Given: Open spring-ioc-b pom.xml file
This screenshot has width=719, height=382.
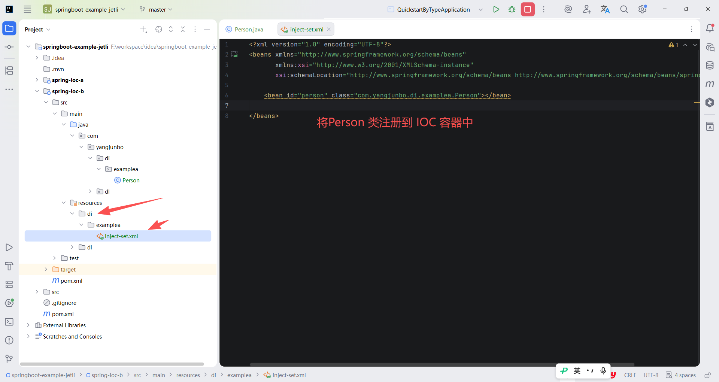Looking at the screenshot, I should (67, 281).
